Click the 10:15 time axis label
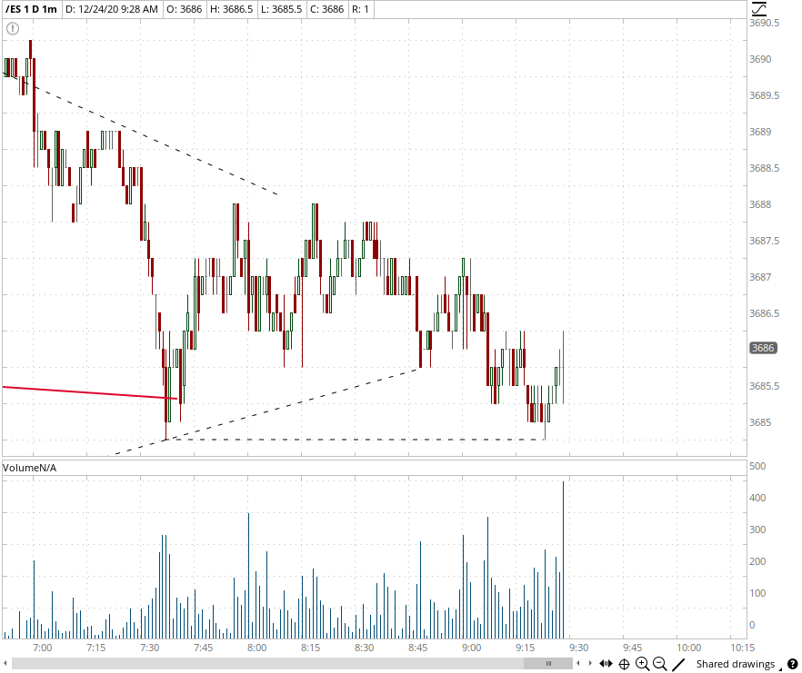Screen dimensions: 802x673 coord(742,648)
